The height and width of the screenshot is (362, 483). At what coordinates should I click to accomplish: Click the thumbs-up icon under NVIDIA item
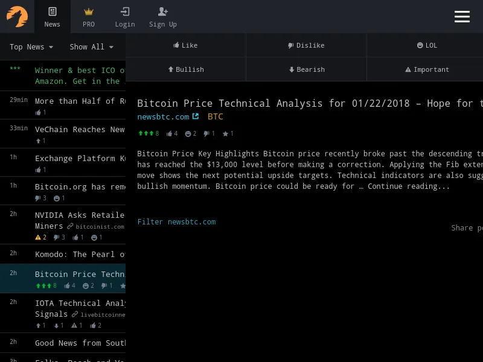pos(75,237)
